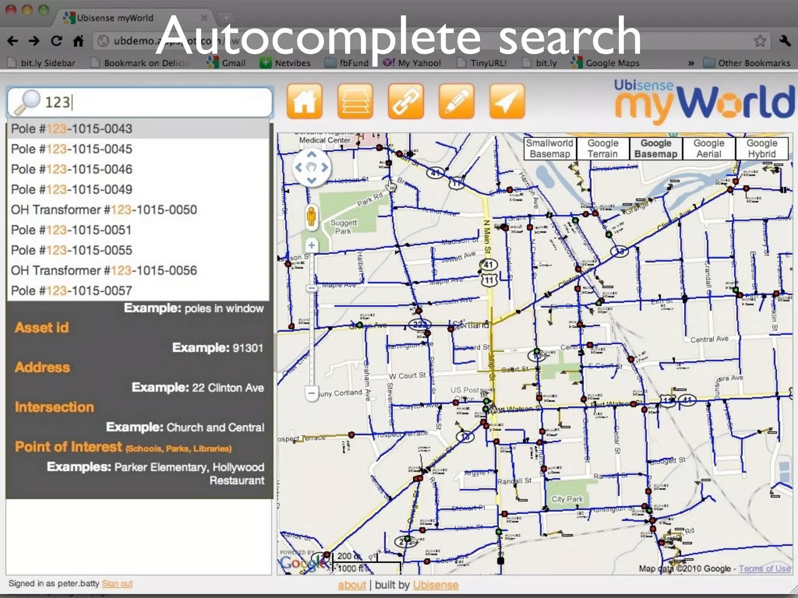Open the Netvibes bookmark
The width and height of the screenshot is (798, 598).
click(x=286, y=63)
